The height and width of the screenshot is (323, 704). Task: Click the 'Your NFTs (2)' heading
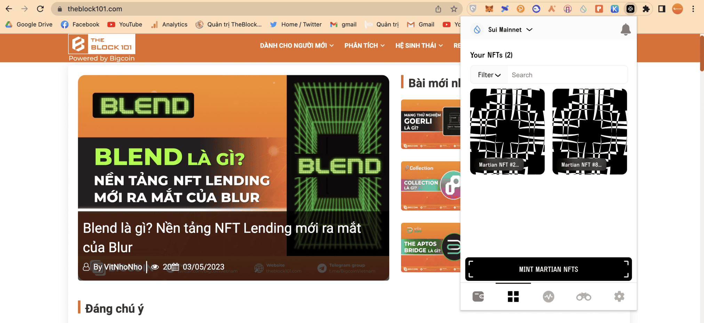click(491, 55)
